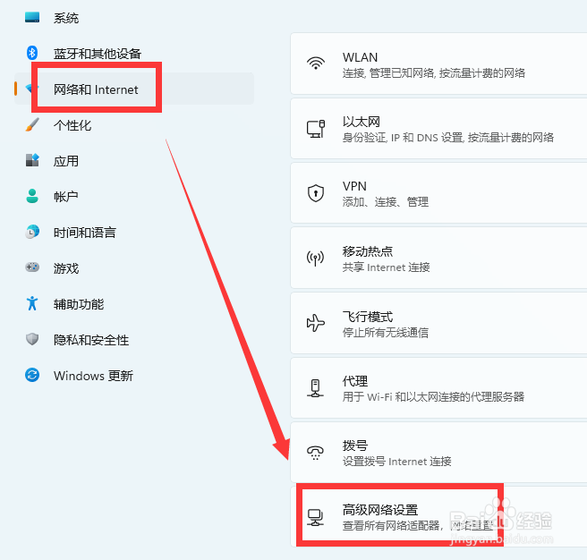
Task: Open the VPN settings card
Action: (438, 193)
